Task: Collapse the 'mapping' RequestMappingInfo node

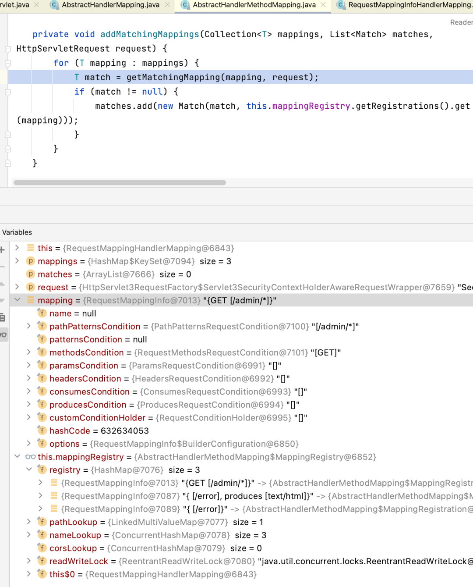Action: tap(17, 300)
